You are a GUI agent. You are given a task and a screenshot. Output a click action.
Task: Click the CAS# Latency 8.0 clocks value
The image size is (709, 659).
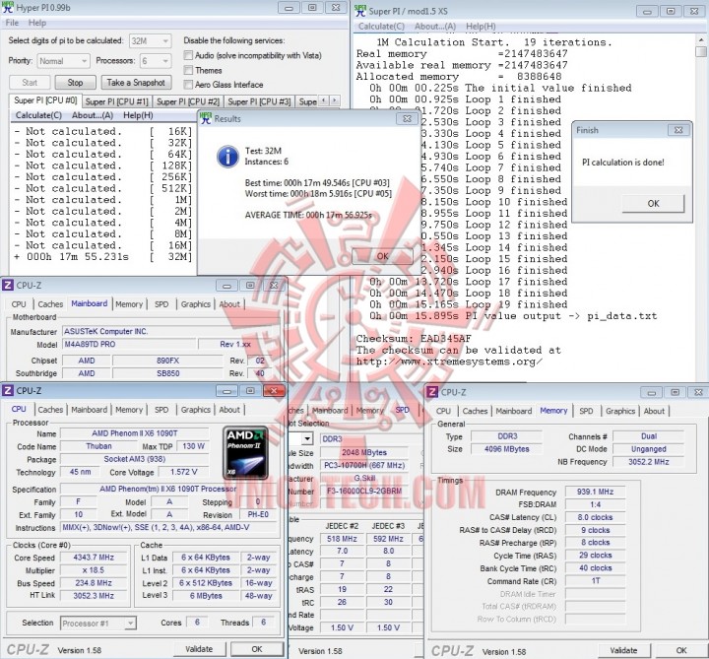point(595,517)
